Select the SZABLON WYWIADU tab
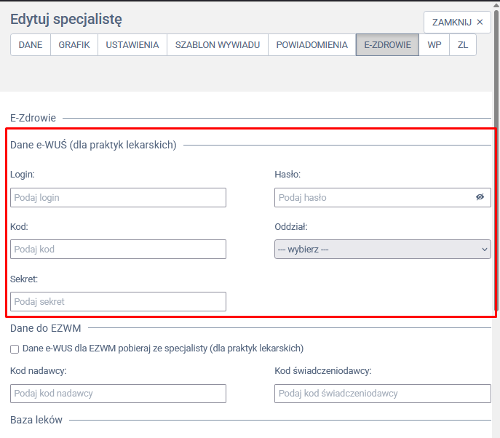 (x=218, y=45)
